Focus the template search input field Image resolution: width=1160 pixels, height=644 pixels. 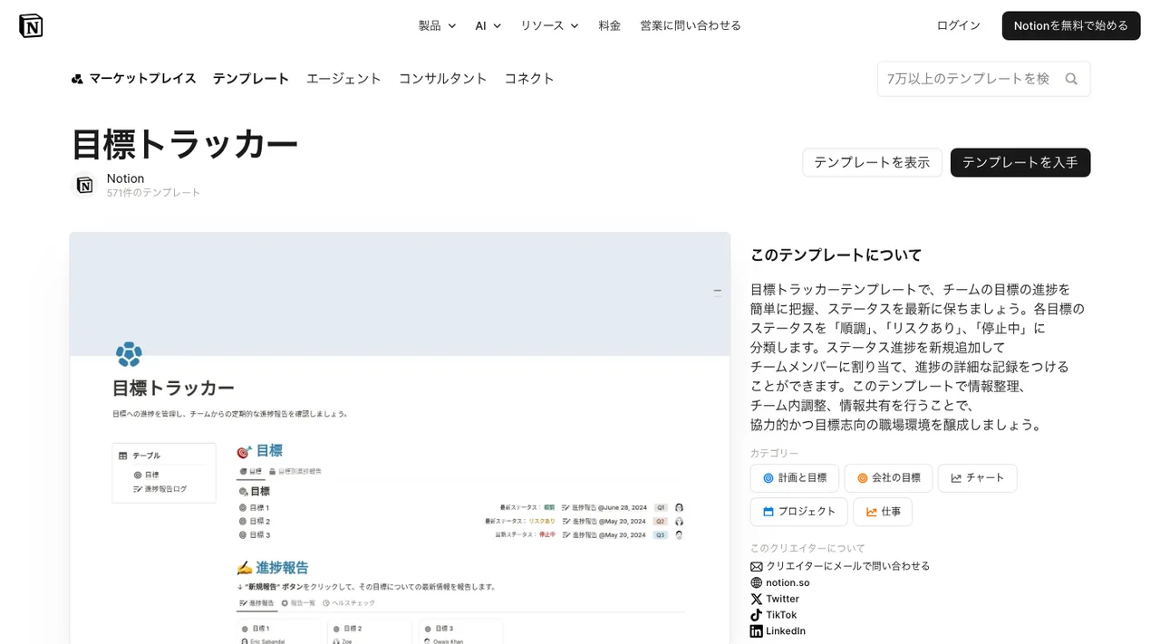(968, 79)
